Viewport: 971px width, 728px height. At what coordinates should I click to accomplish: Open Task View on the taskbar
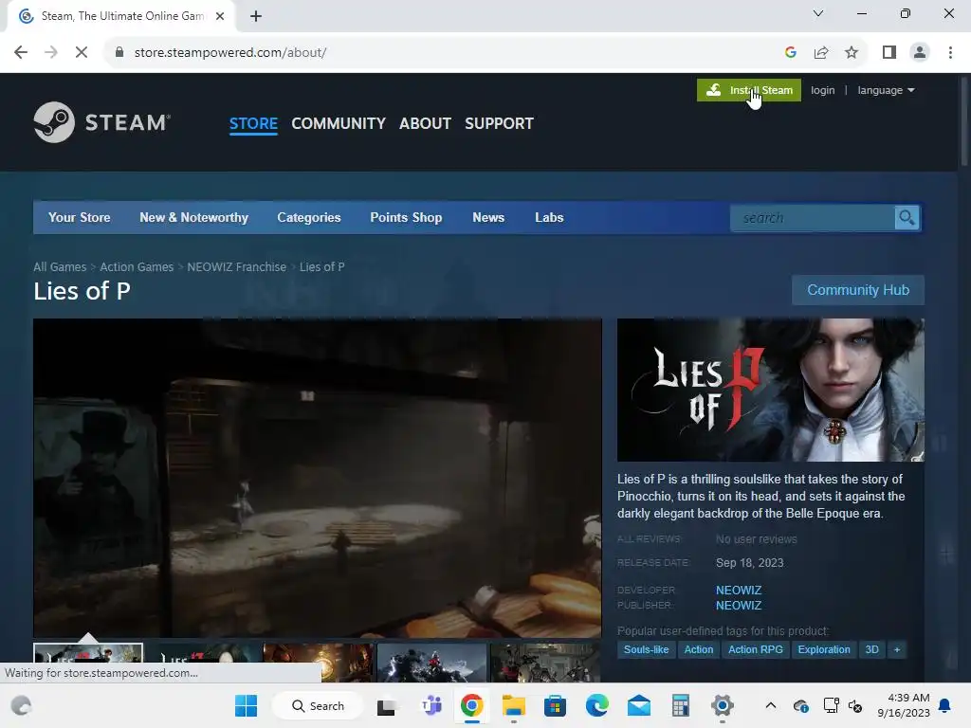(x=387, y=705)
